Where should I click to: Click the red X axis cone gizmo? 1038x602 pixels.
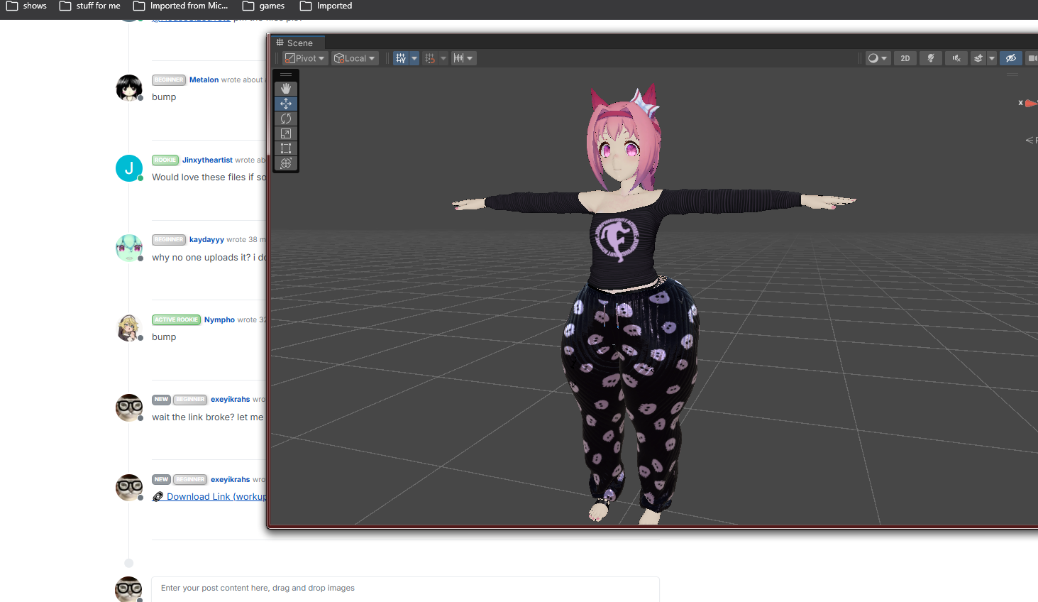1030,104
